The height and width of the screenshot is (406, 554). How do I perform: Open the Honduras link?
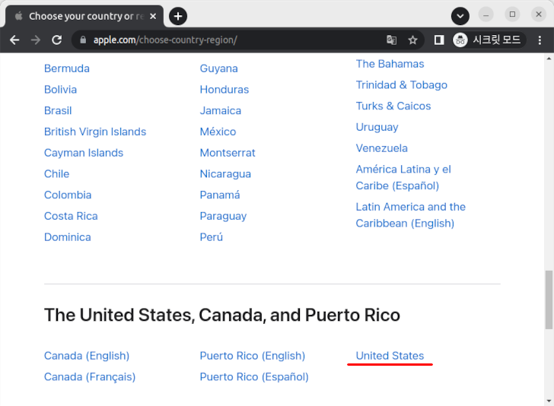pyautogui.click(x=224, y=90)
